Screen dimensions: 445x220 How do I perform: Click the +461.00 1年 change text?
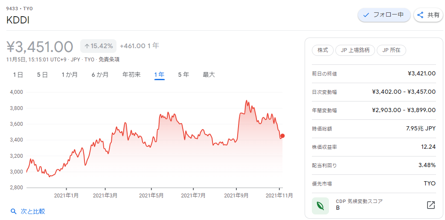(x=140, y=46)
